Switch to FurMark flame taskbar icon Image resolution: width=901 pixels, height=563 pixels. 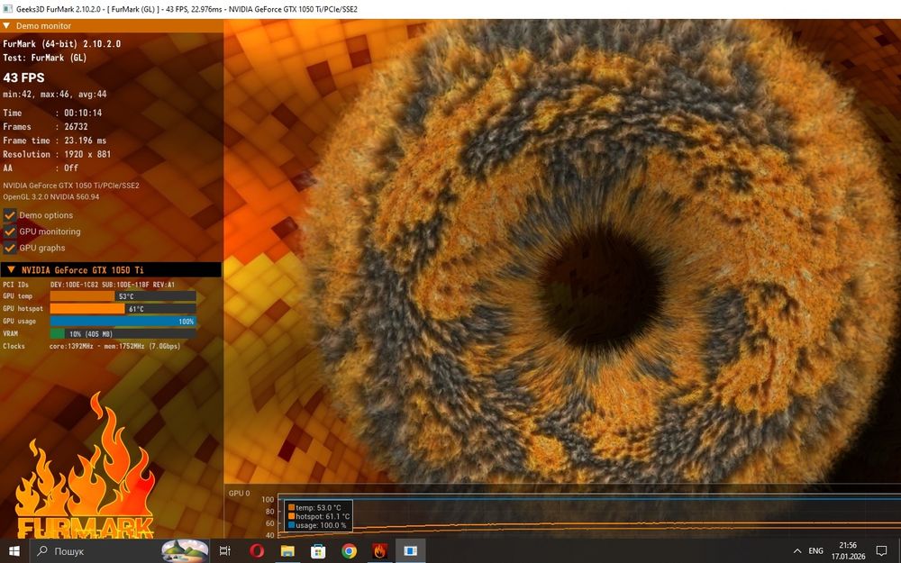pos(379,551)
